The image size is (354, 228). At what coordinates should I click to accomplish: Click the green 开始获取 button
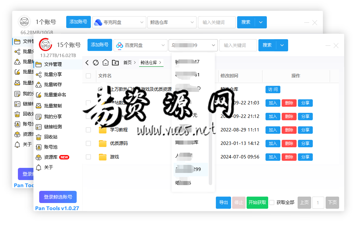257,202
